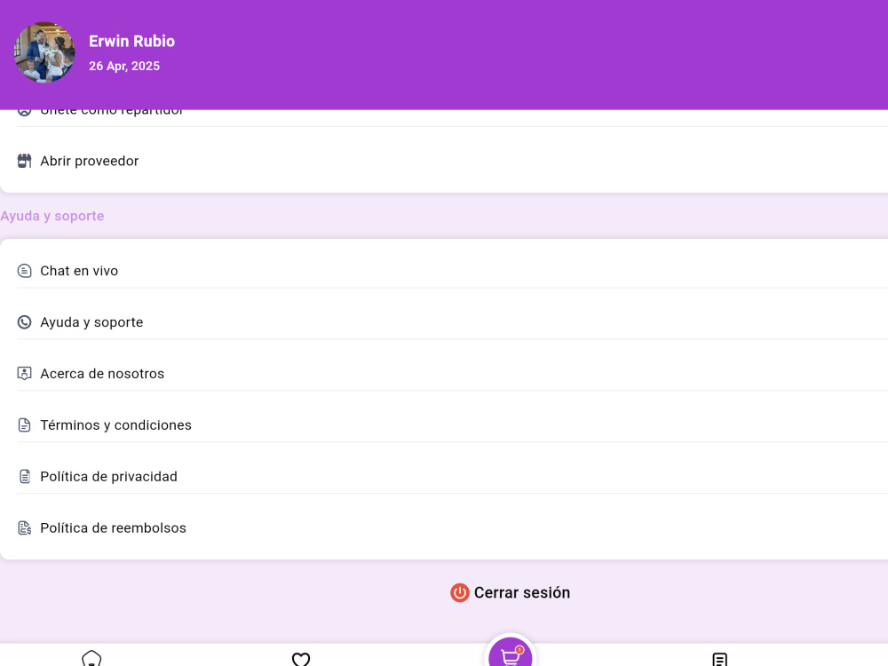Open the shopping cart button

click(511, 653)
